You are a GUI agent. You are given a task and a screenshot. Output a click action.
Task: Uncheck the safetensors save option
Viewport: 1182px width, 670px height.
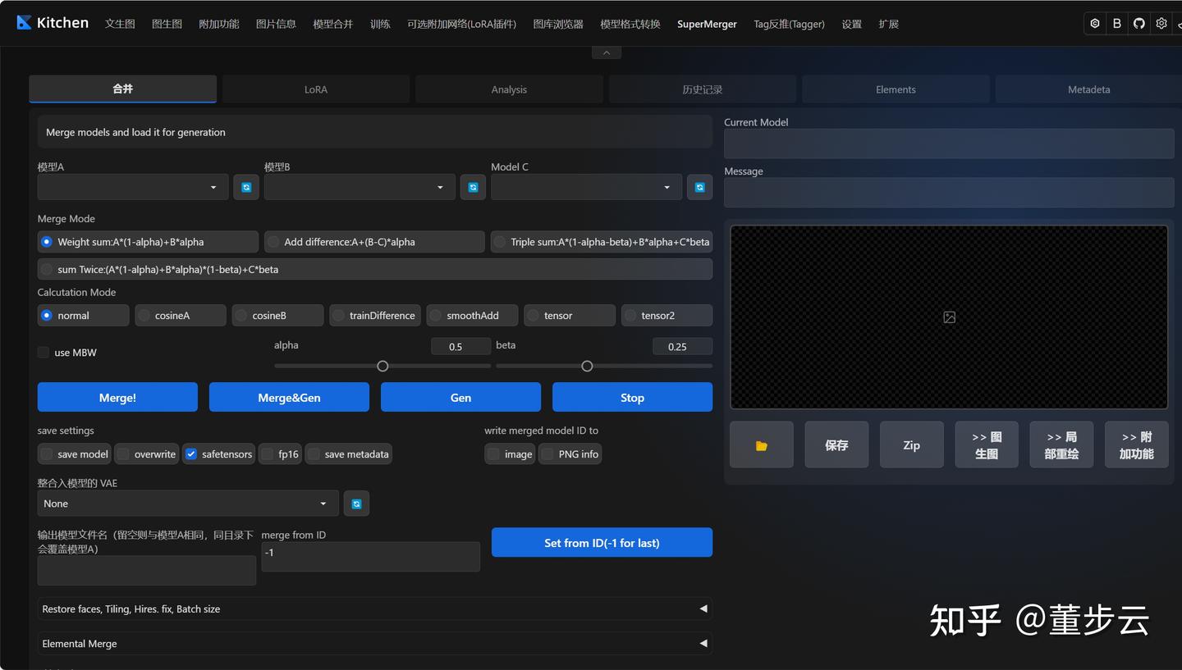(191, 454)
